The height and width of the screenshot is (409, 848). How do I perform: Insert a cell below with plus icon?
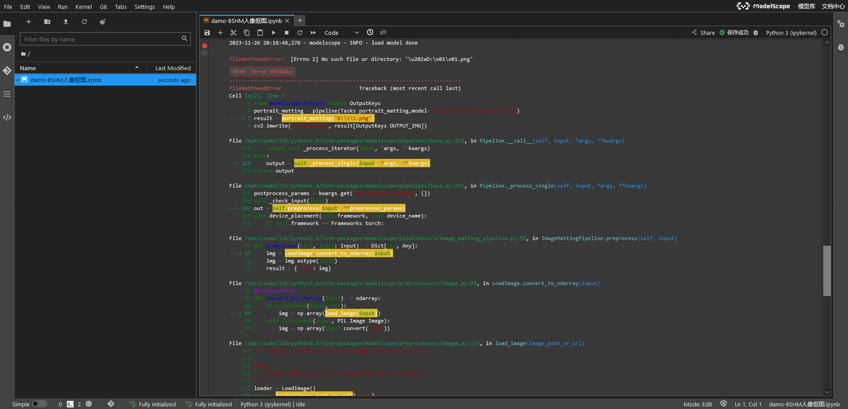220,33
